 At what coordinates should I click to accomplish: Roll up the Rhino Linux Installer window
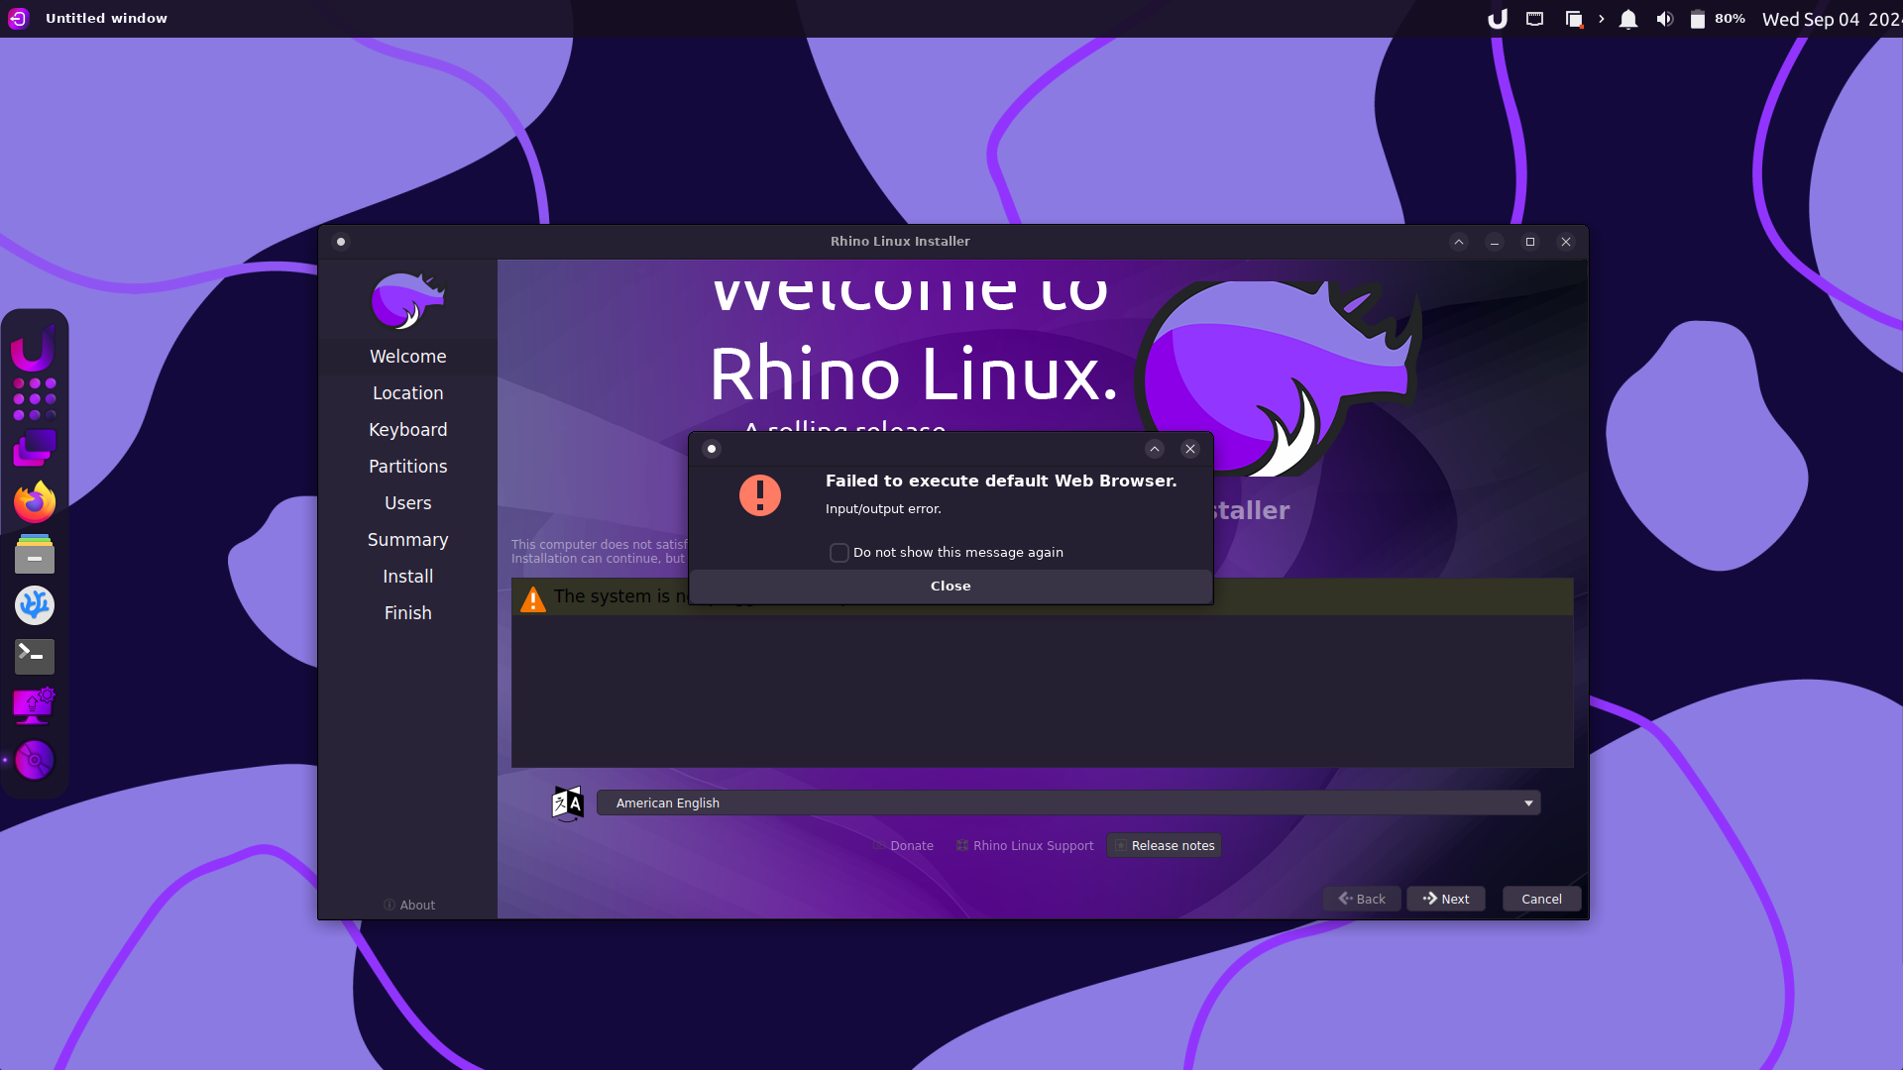[x=1459, y=242]
